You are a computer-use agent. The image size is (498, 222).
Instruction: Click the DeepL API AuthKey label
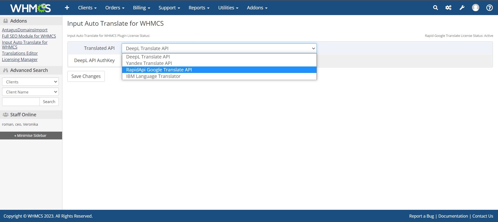pyautogui.click(x=94, y=60)
